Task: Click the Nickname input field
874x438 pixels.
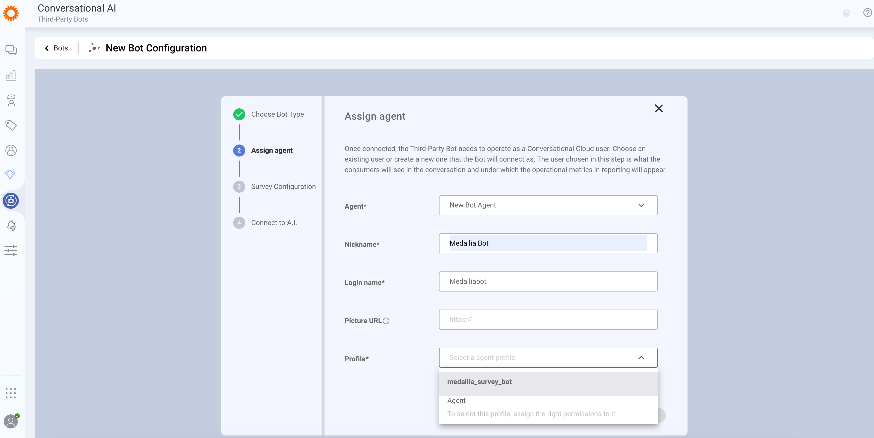Action: click(x=548, y=243)
